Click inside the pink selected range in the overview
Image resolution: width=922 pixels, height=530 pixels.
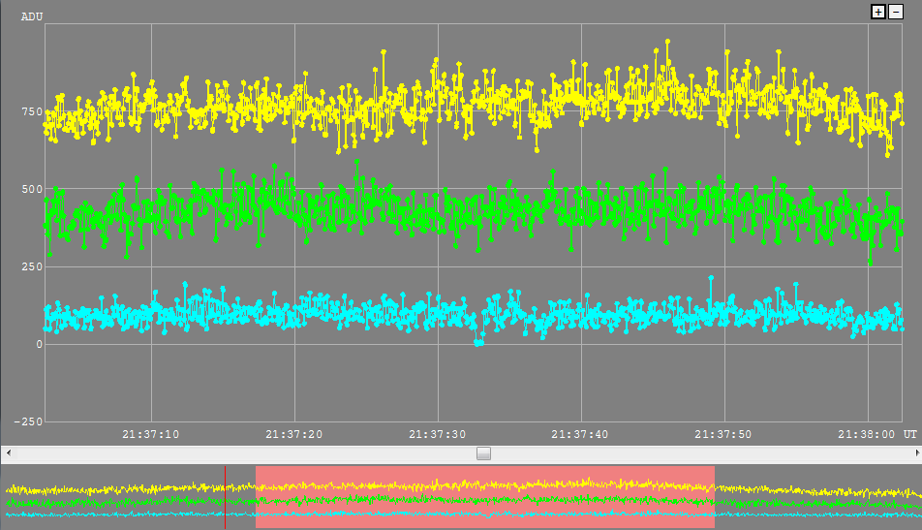(x=484, y=496)
